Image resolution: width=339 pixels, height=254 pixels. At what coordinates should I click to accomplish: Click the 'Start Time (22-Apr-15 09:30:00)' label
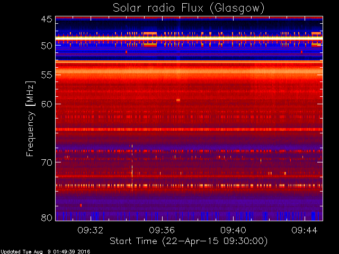click(x=189, y=241)
